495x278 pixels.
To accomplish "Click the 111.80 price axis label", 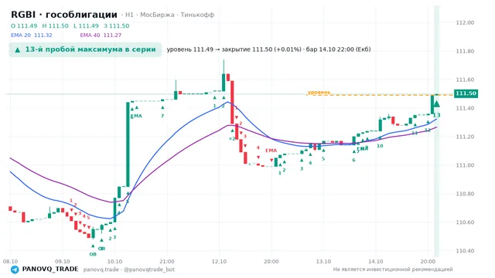I will coord(465,51).
